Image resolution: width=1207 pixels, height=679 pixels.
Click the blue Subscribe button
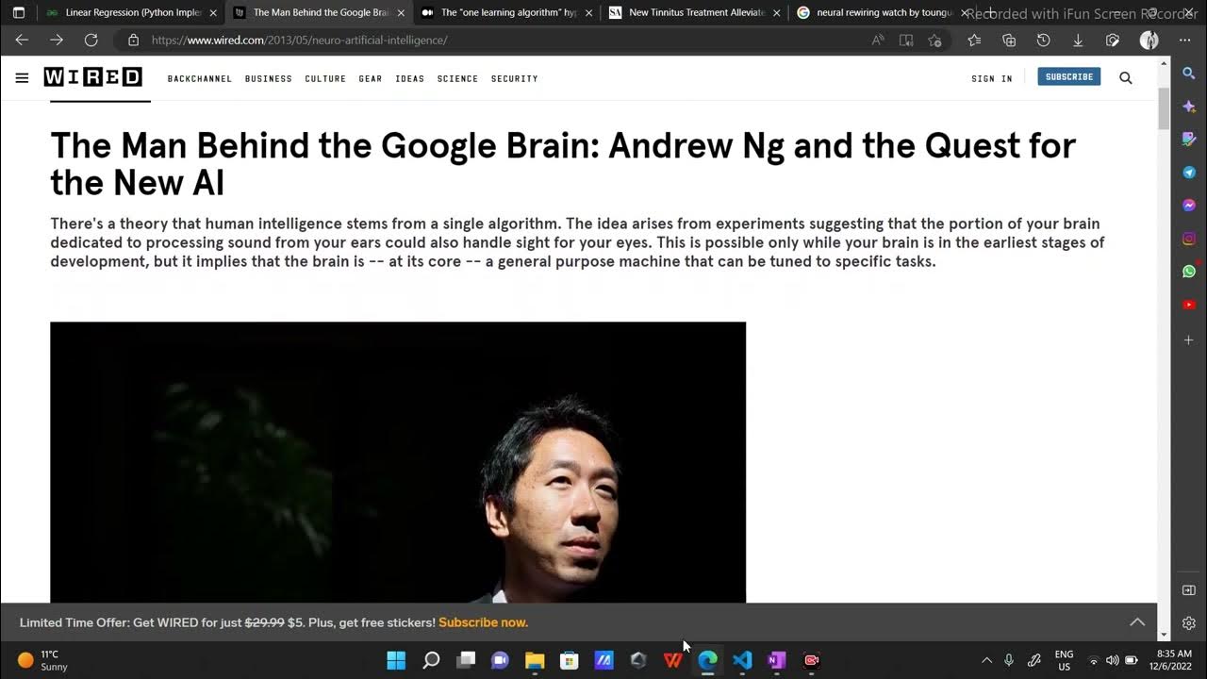1069,76
